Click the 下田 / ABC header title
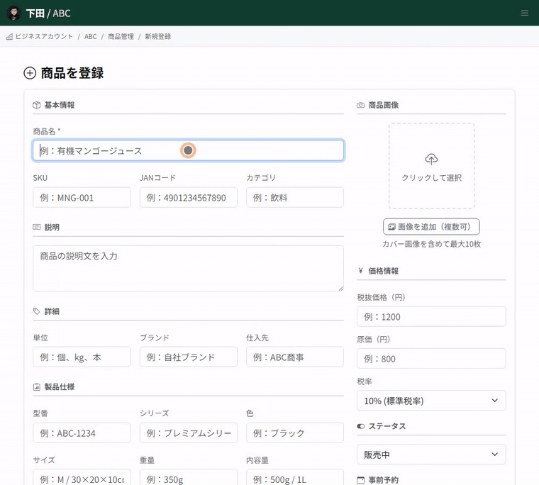The height and width of the screenshot is (485, 539). point(48,13)
